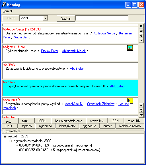Open the 'Abiteboul Serge' blue author link
This screenshot has width=146, height=165.
104,33
